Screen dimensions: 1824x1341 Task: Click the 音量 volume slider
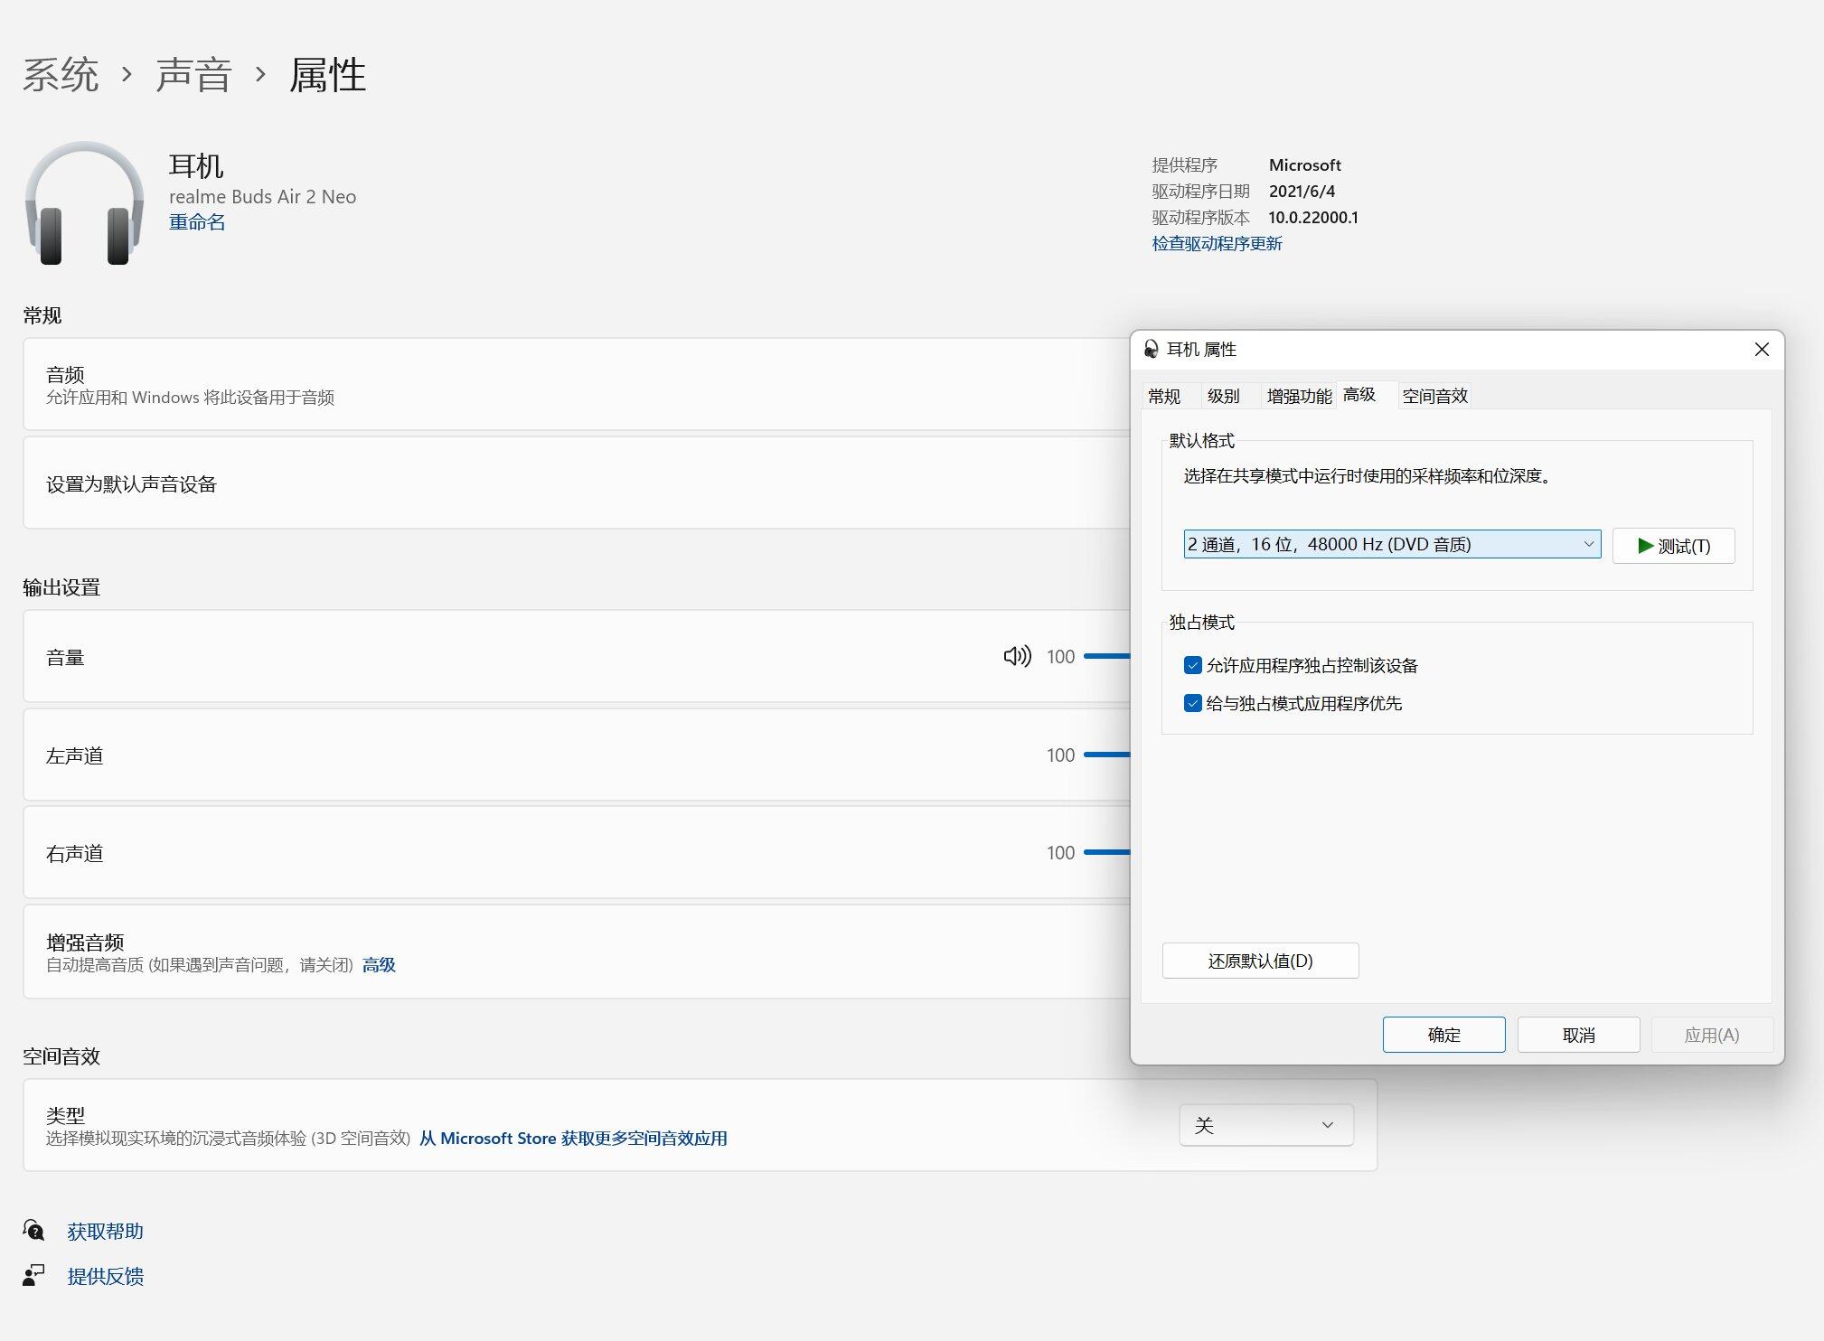click(x=1106, y=656)
